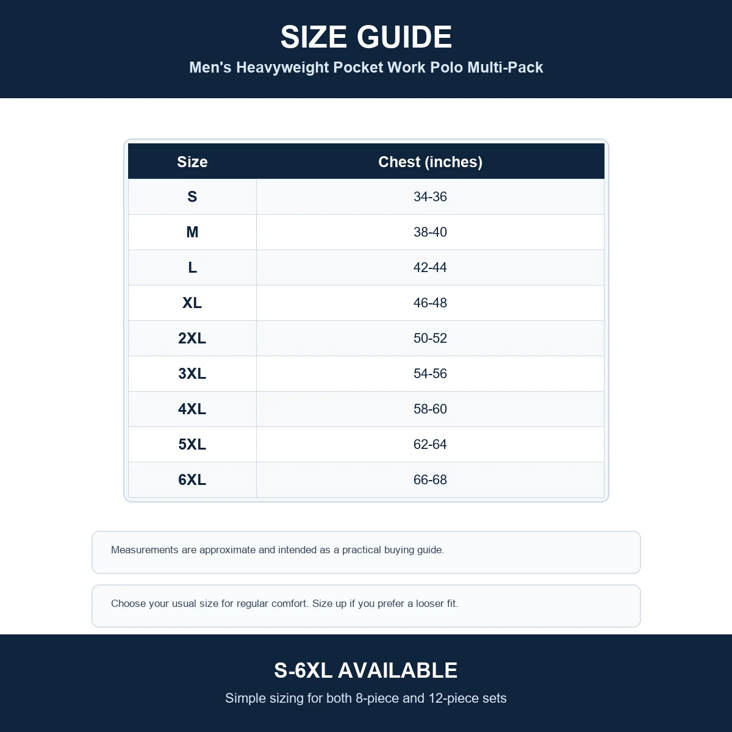
Task: Click the M size row label
Action: pos(192,232)
